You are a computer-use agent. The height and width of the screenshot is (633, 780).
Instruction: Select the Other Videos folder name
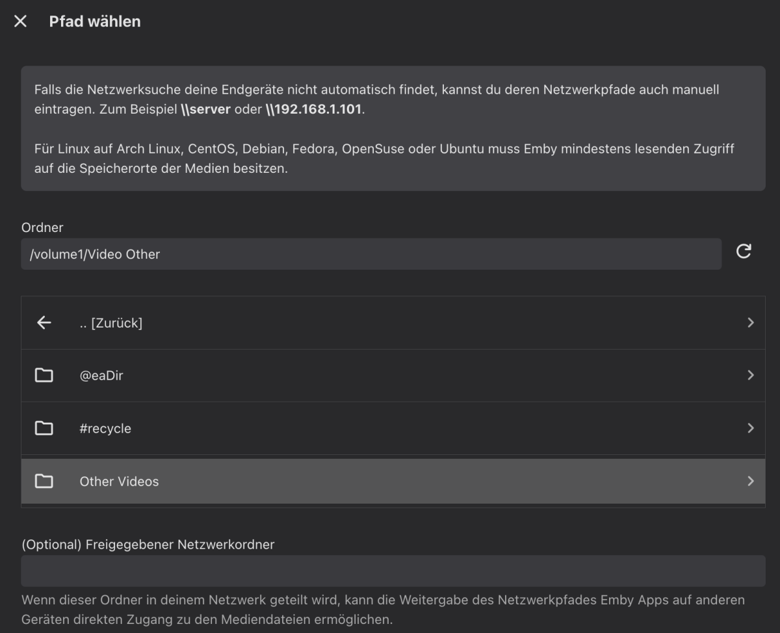click(x=119, y=482)
